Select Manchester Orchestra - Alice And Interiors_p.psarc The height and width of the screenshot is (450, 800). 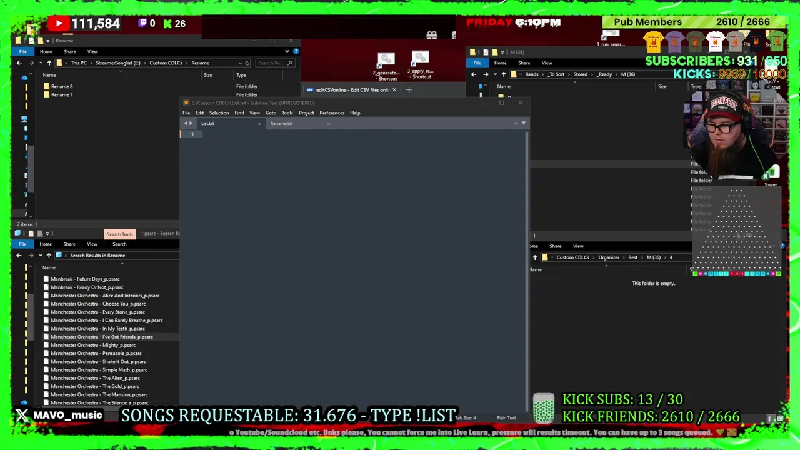pyautogui.click(x=105, y=296)
